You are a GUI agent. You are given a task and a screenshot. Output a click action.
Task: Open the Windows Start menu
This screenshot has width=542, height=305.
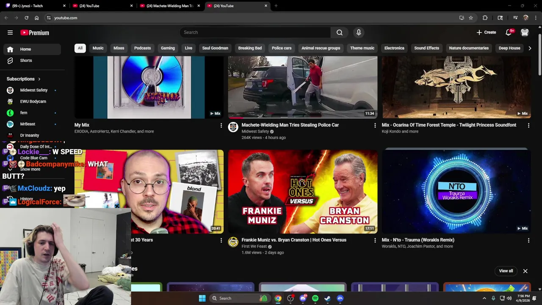coord(202,298)
